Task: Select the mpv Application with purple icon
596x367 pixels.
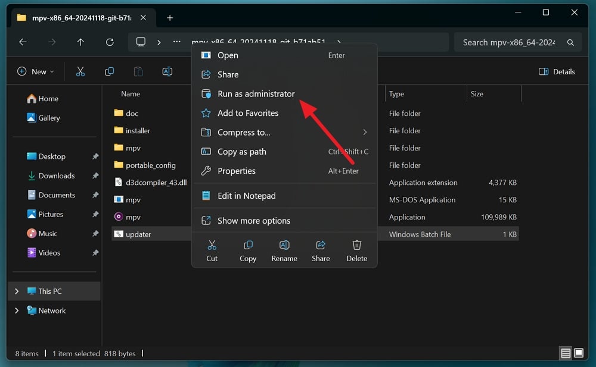Action: 128,217
